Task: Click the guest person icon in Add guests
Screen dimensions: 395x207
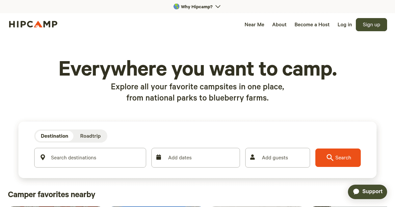Action: (252, 157)
